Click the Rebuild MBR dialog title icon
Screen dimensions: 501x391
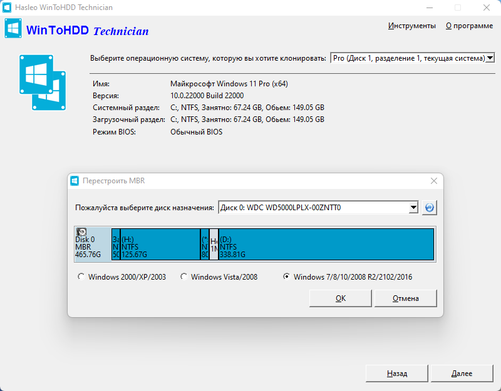point(75,181)
